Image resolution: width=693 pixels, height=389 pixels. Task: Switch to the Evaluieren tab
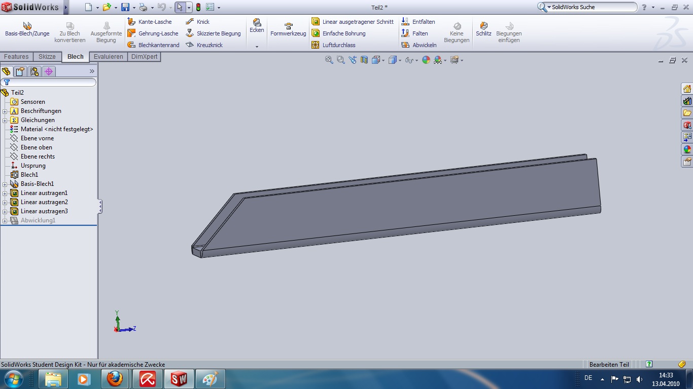tap(108, 57)
